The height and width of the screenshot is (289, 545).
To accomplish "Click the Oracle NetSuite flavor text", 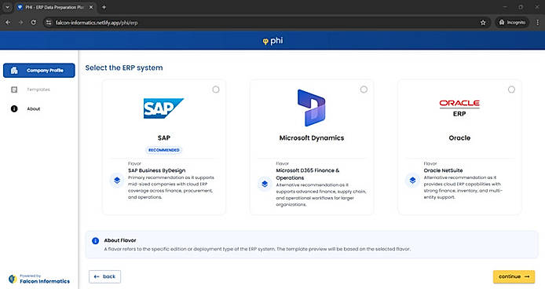I will [x=443, y=170].
